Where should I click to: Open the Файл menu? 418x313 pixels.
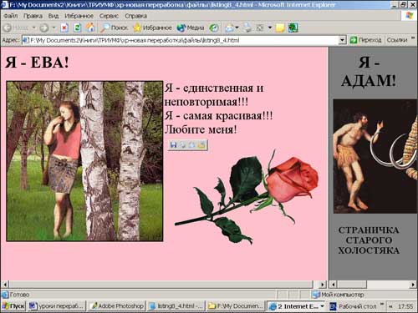pos(11,16)
